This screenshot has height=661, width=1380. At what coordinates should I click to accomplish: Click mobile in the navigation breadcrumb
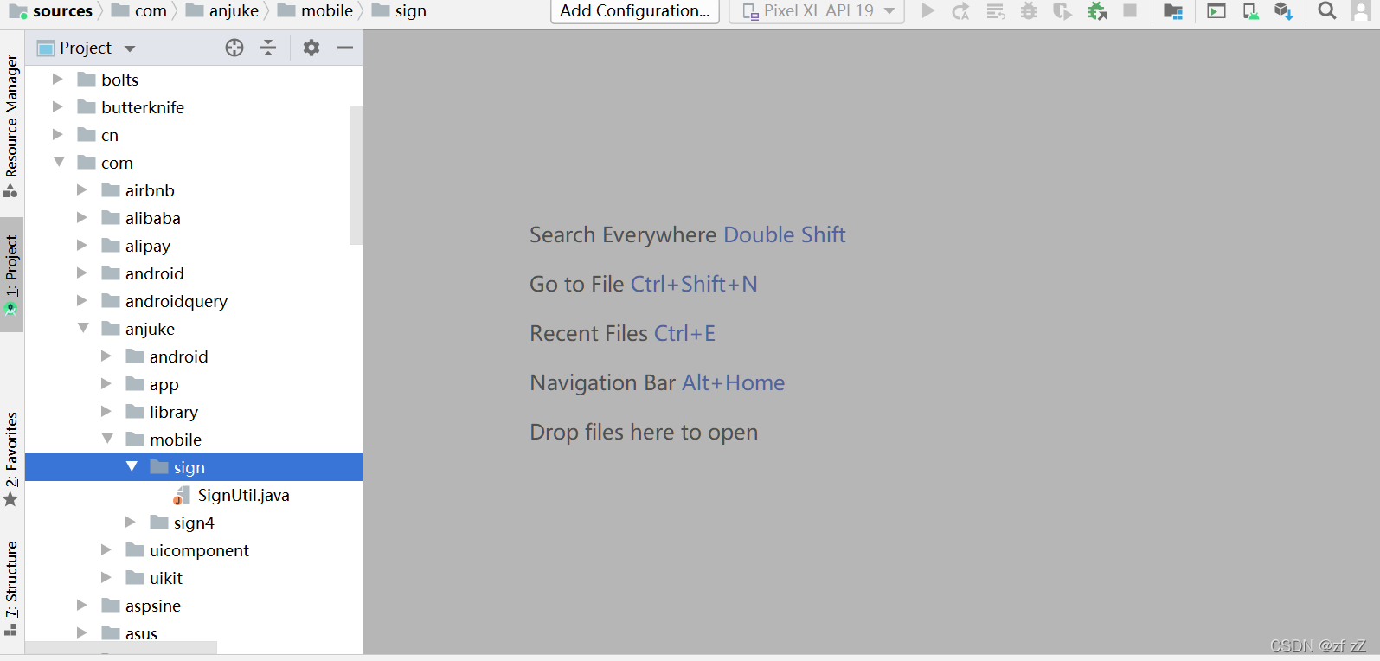327,11
